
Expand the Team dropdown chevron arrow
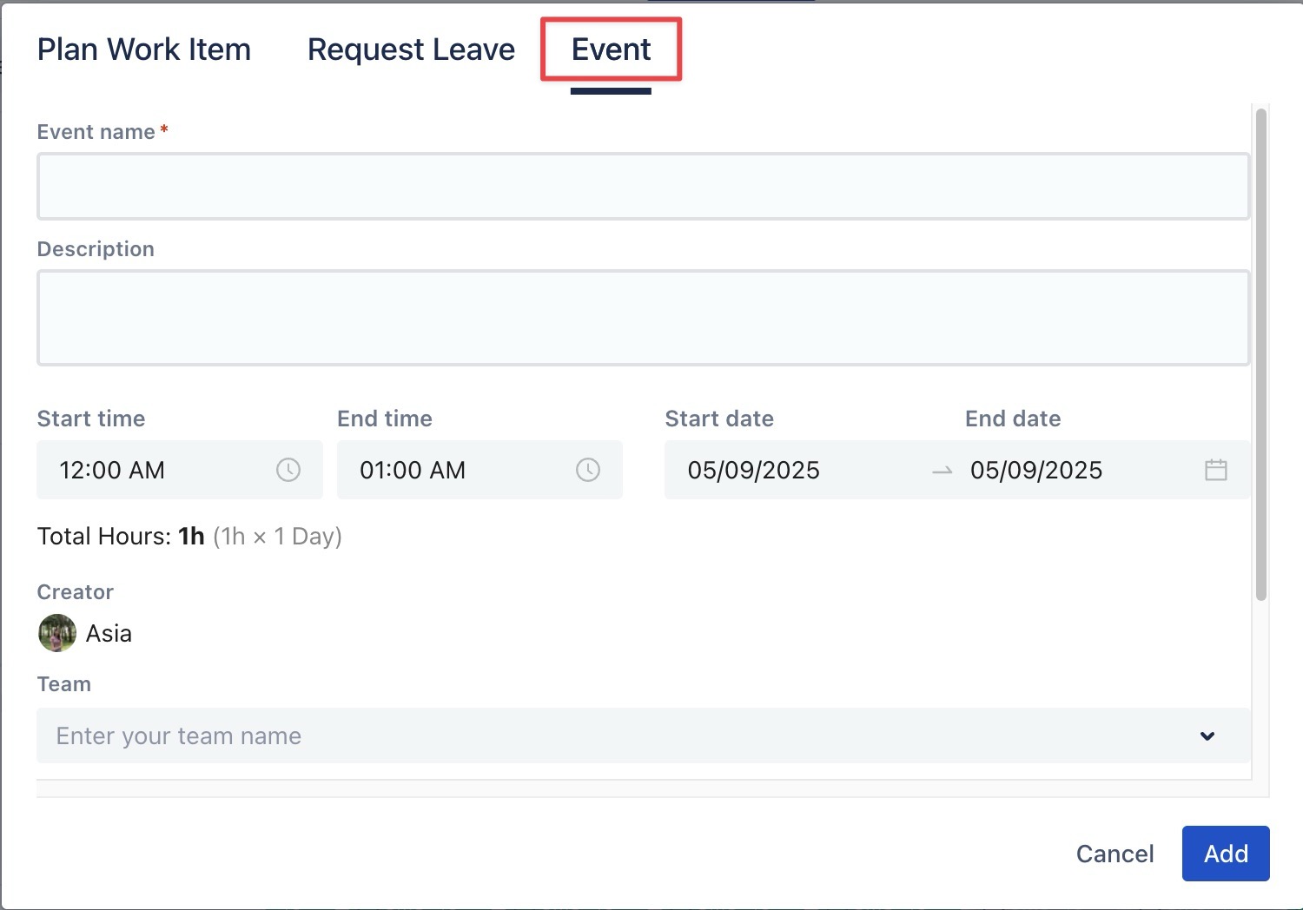[1207, 736]
